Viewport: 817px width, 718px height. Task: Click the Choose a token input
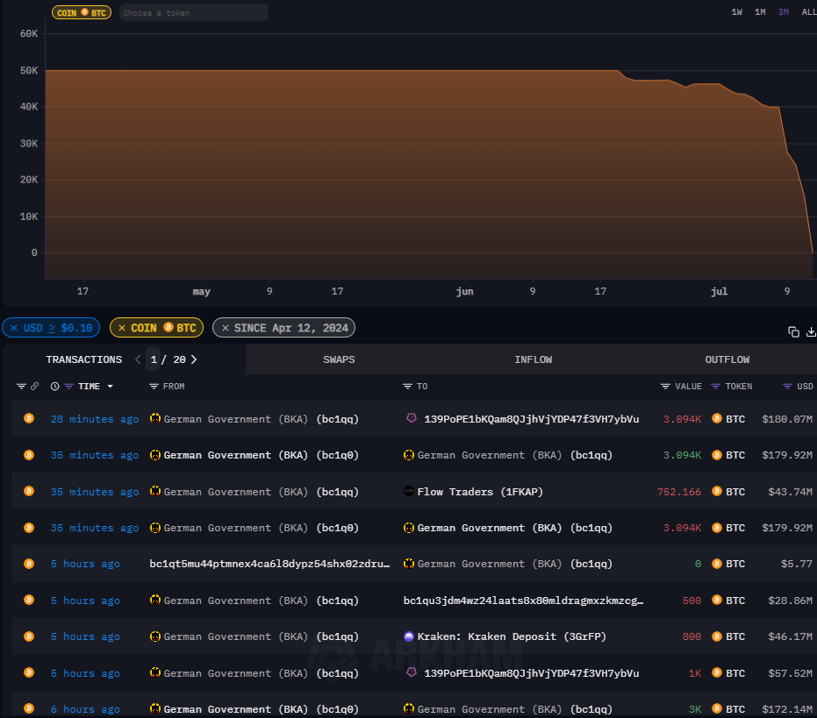(x=194, y=12)
